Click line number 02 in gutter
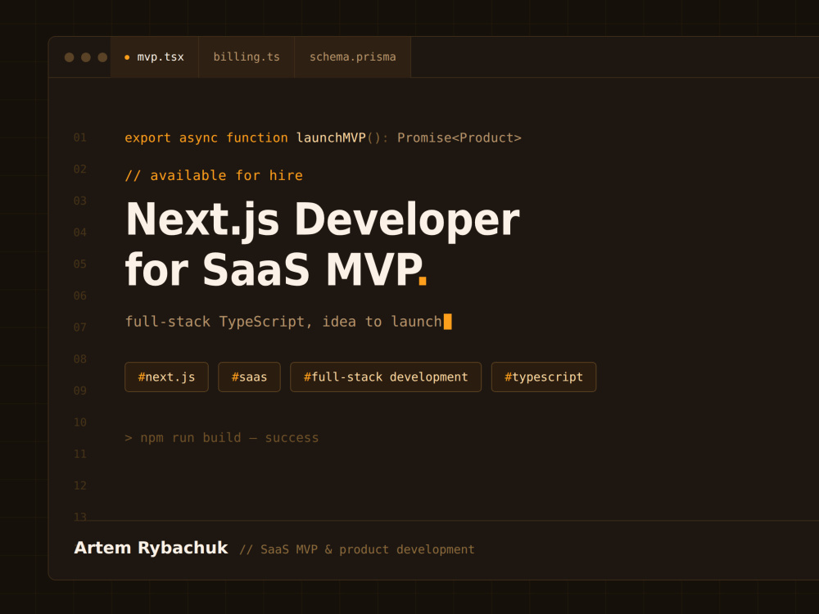 (80, 169)
